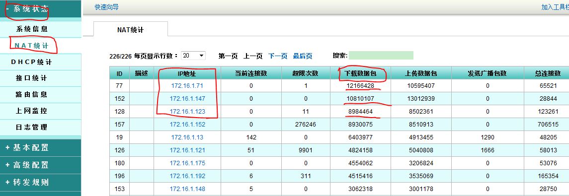The height and width of the screenshot is (196, 569).
Task: Open 上网监控 in the sidebar
Action: tap(32, 111)
